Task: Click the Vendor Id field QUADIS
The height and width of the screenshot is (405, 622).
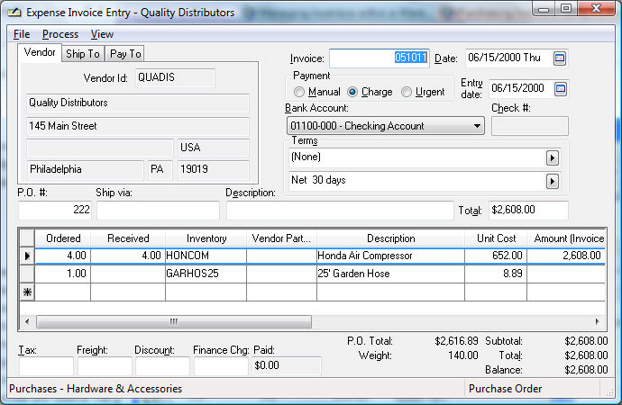Action: [x=175, y=77]
